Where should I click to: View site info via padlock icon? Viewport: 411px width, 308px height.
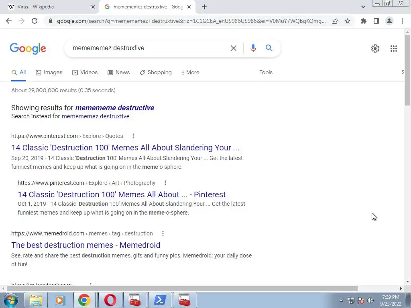click(x=51, y=21)
